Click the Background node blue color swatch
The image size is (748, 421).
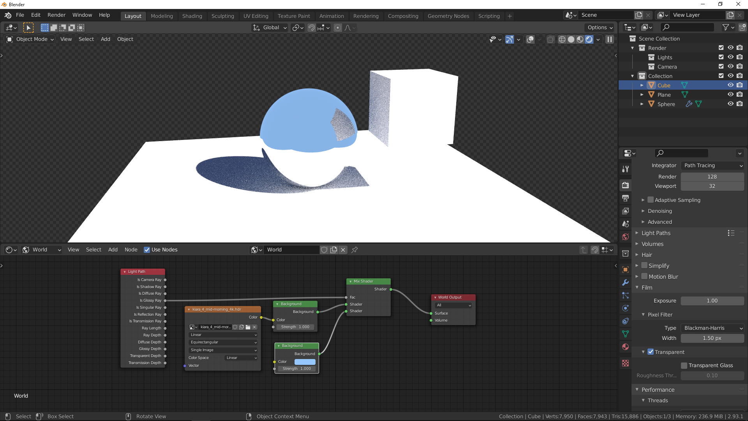[305, 362]
